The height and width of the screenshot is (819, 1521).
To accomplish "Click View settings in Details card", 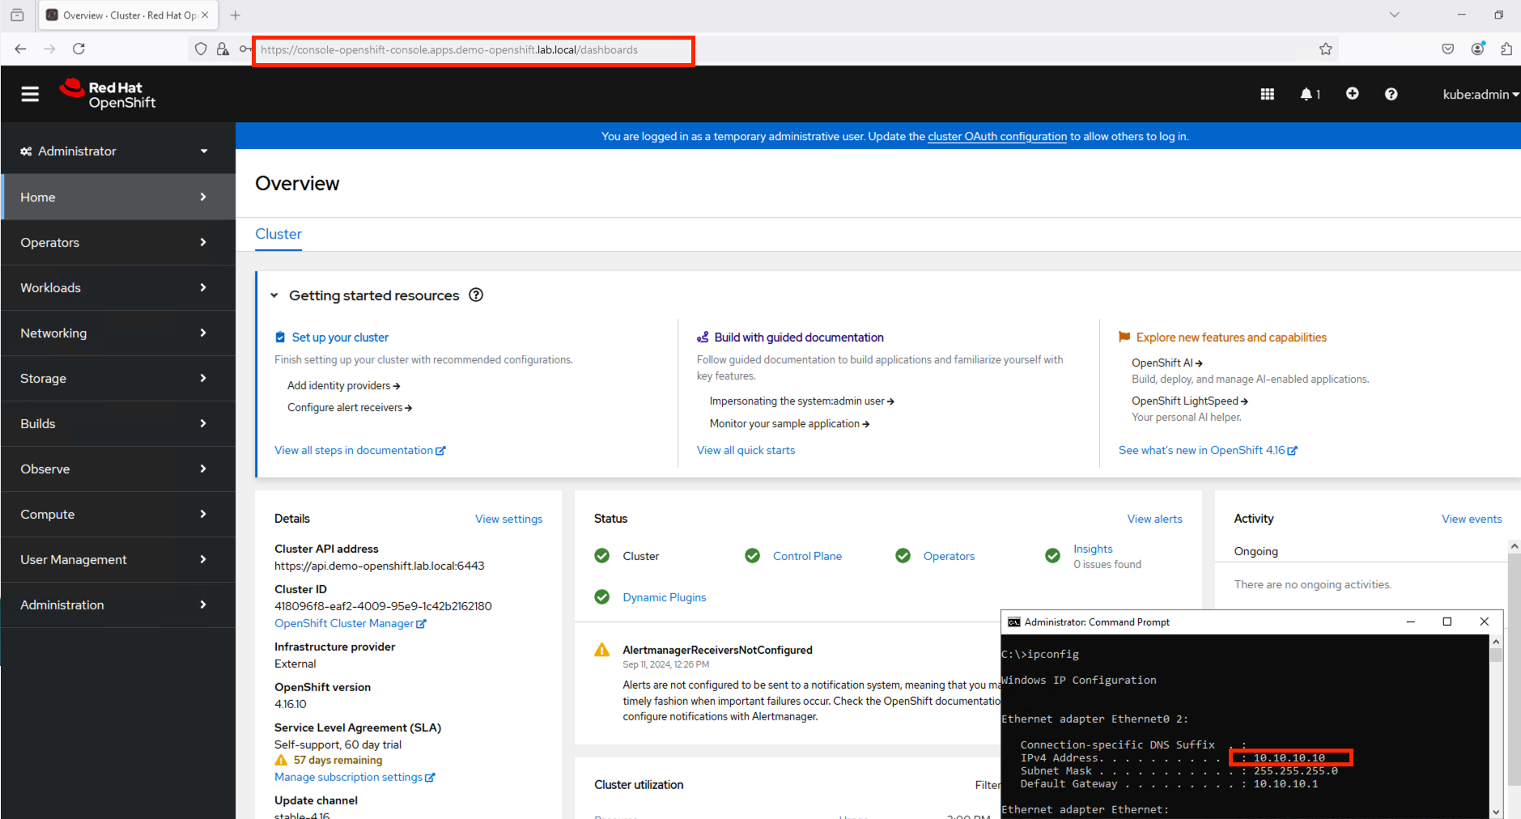I will point(508,519).
